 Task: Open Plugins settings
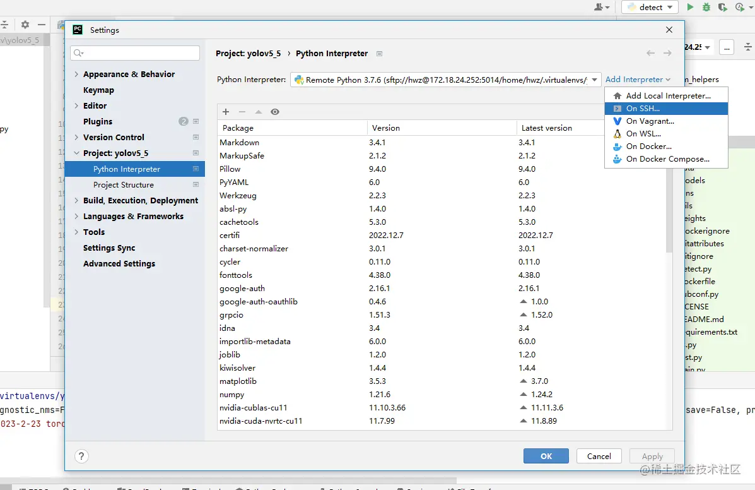tap(98, 121)
